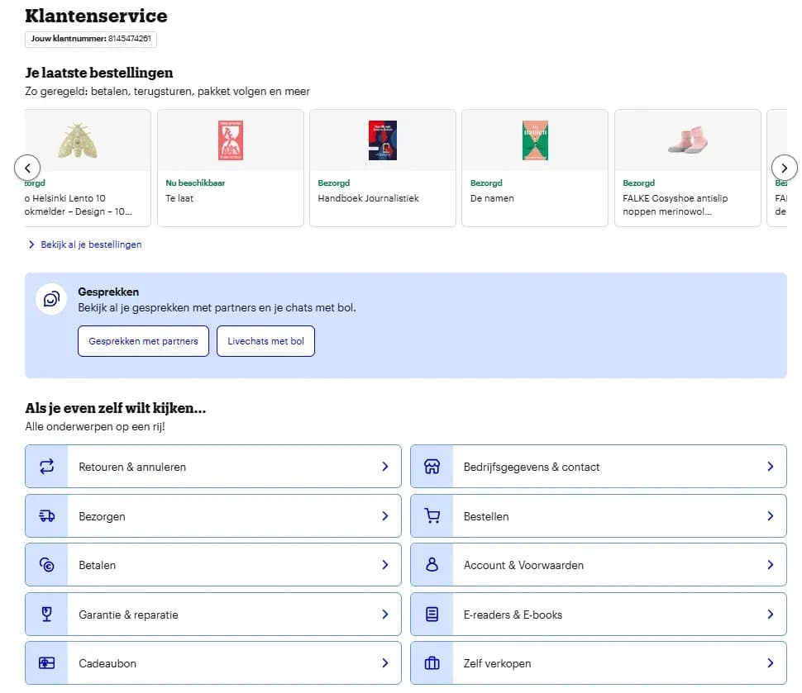Click the Bezorgen delivery truck icon
This screenshot has height=693, width=802.
(46, 515)
